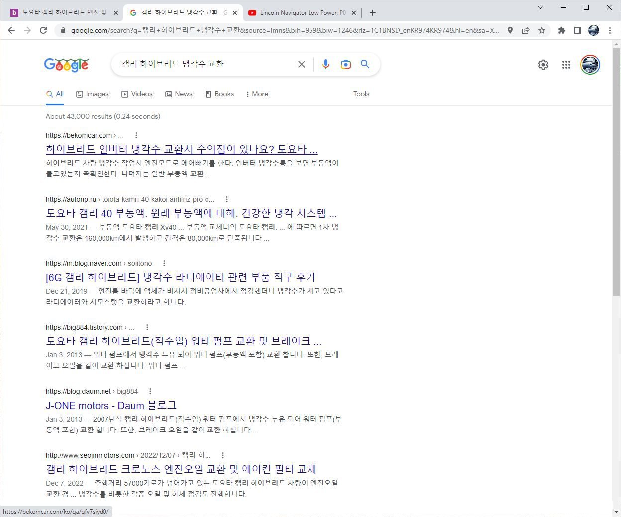Image resolution: width=621 pixels, height=517 pixels.
Task: Click About 43,000 results text
Action: (103, 116)
